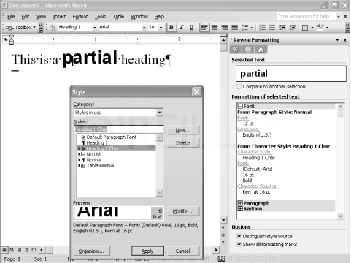The image size is (351, 263).
Task: Click Character Style link in pane
Action: pyautogui.click(x=255, y=152)
